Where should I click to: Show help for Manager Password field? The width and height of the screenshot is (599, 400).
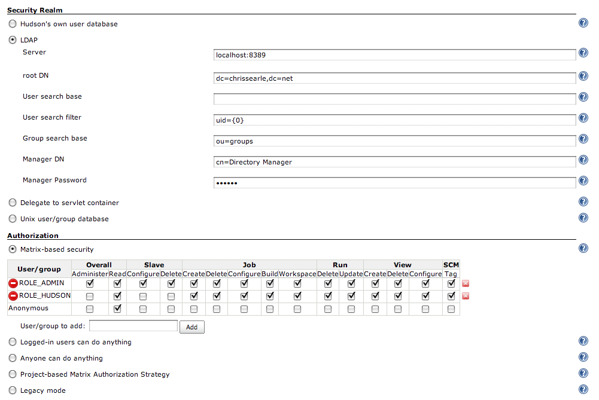pyautogui.click(x=583, y=181)
